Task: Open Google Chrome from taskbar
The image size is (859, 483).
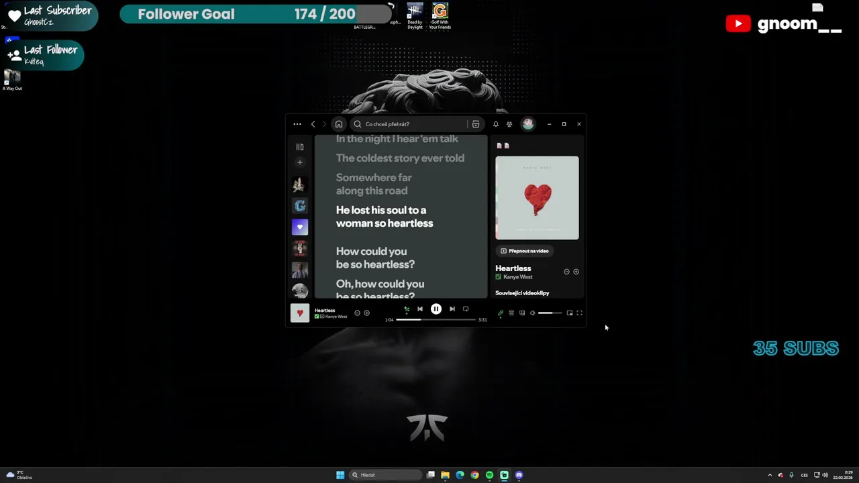Action: 474,475
